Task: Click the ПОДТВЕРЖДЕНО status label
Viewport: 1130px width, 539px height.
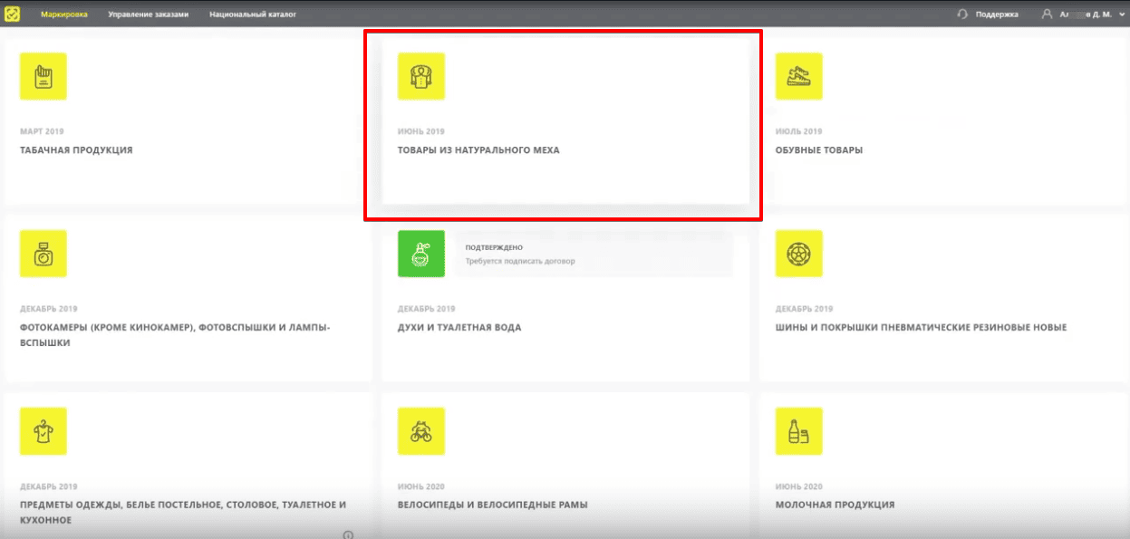Action: 494,247
